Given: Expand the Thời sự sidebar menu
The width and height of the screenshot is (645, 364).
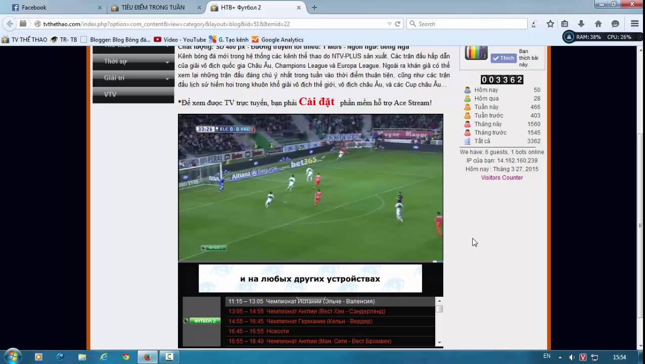Looking at the screenshot, I should coord(133,61).
